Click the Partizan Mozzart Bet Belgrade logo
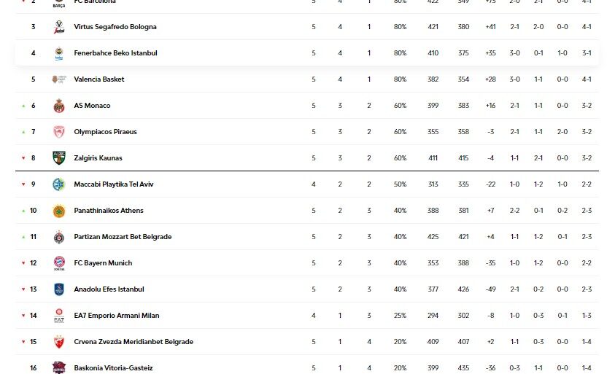 pyautogui.click(x=59, y=237)
